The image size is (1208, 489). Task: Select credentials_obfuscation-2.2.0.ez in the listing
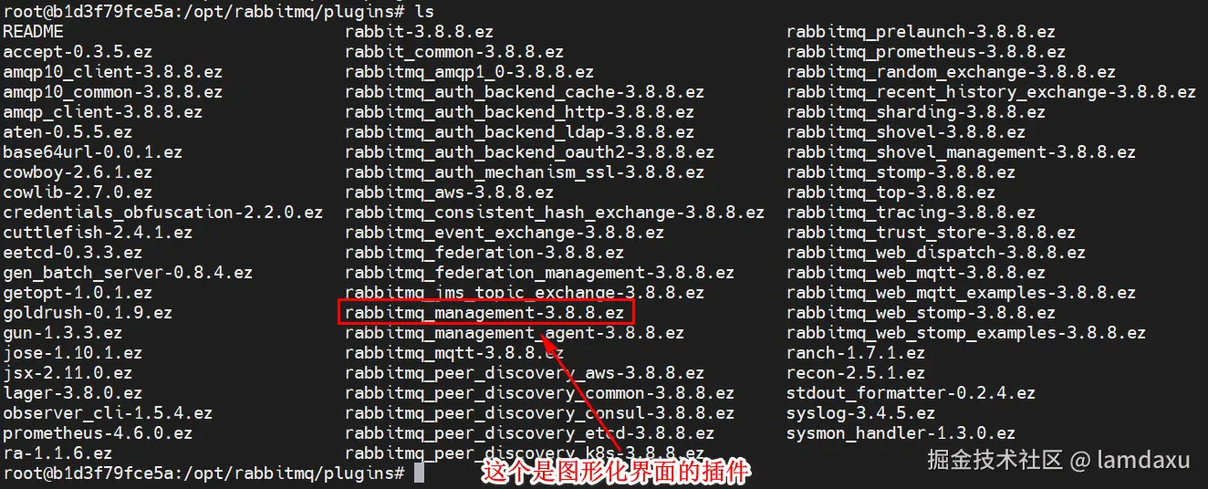[x=162, y=213]
